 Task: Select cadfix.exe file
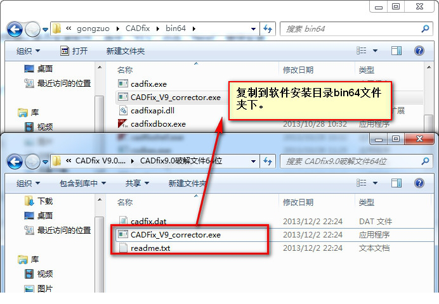[142, 84]
